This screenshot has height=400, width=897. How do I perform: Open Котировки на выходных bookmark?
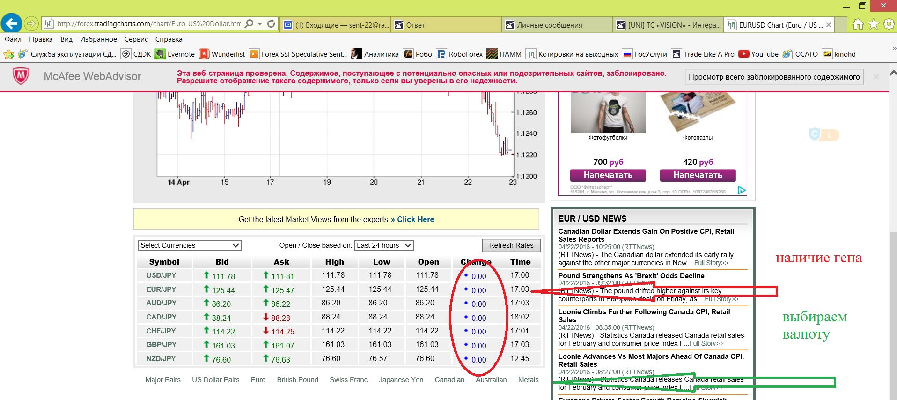click(x=572, y=54)
